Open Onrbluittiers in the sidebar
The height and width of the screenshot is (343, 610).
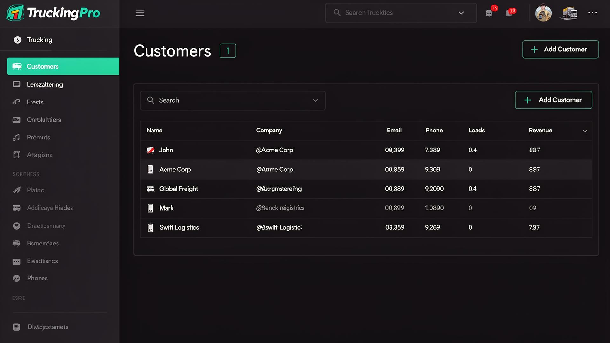pyautogui.click(x=44, y=120)
